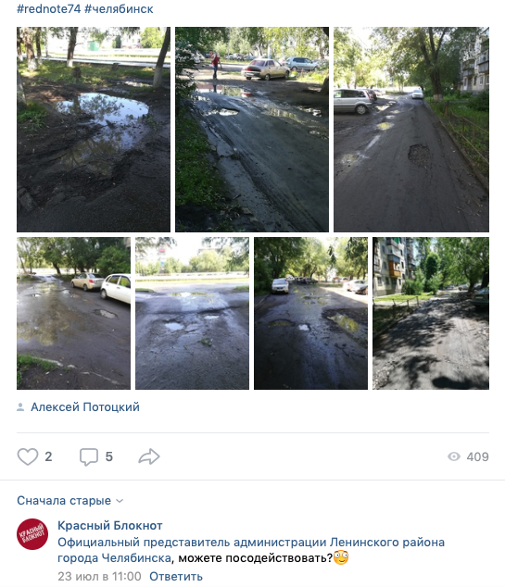Screen dimensions: 505x587
Task: Open the photo with the road pothole and fence
Action: [411, 130]
